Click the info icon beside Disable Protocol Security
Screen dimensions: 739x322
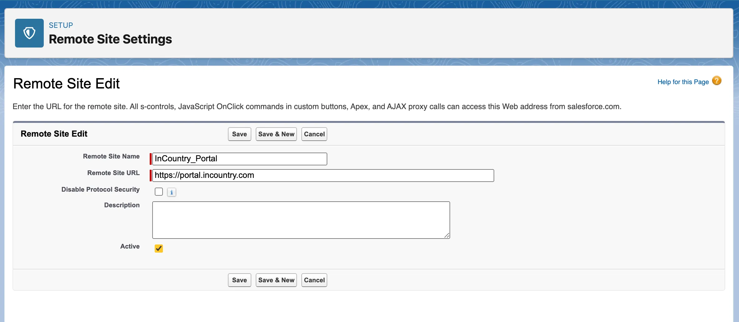pyautogui.click(x=172, y=192)
